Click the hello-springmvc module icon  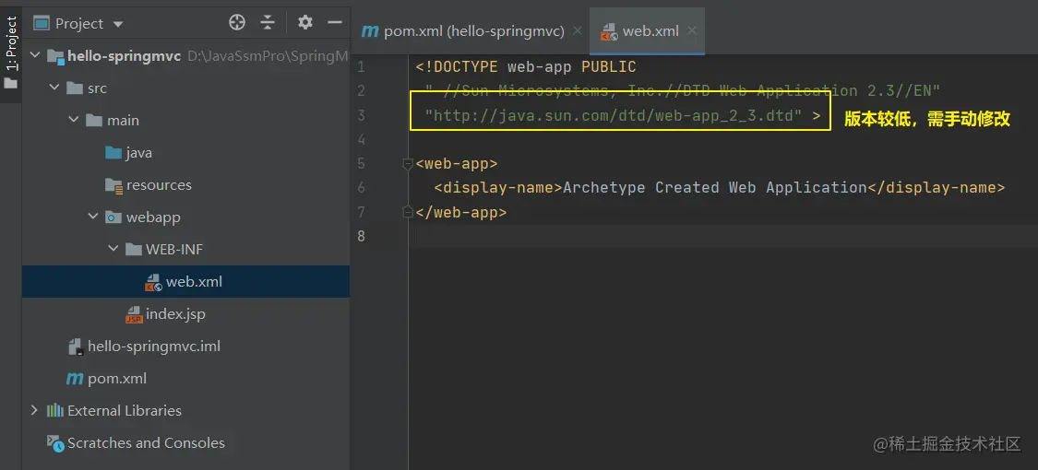click(55, 56)
